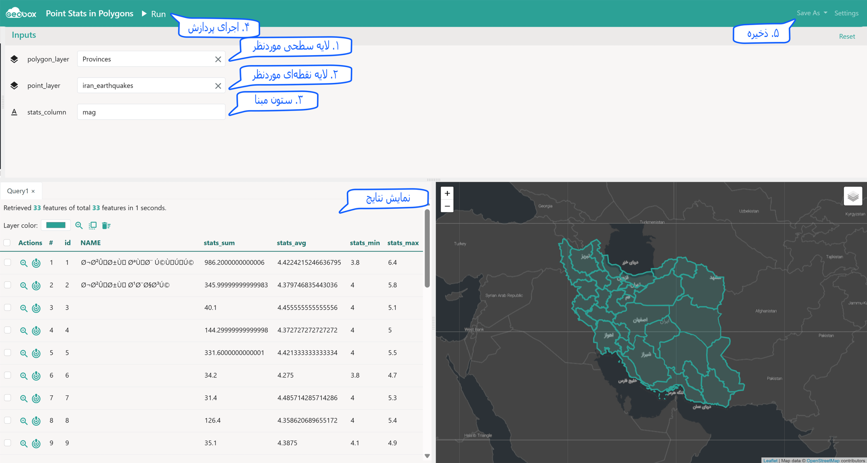The height and width of the screenshot is (463, 867).
Task: Reset the input fields
Action: click(847, 36)
